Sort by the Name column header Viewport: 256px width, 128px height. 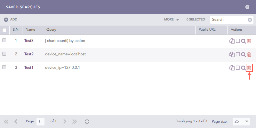[30, 30]
